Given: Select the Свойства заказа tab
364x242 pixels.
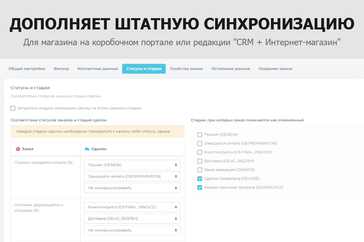Looking at the screenshot, I should (x=186, y=69).
